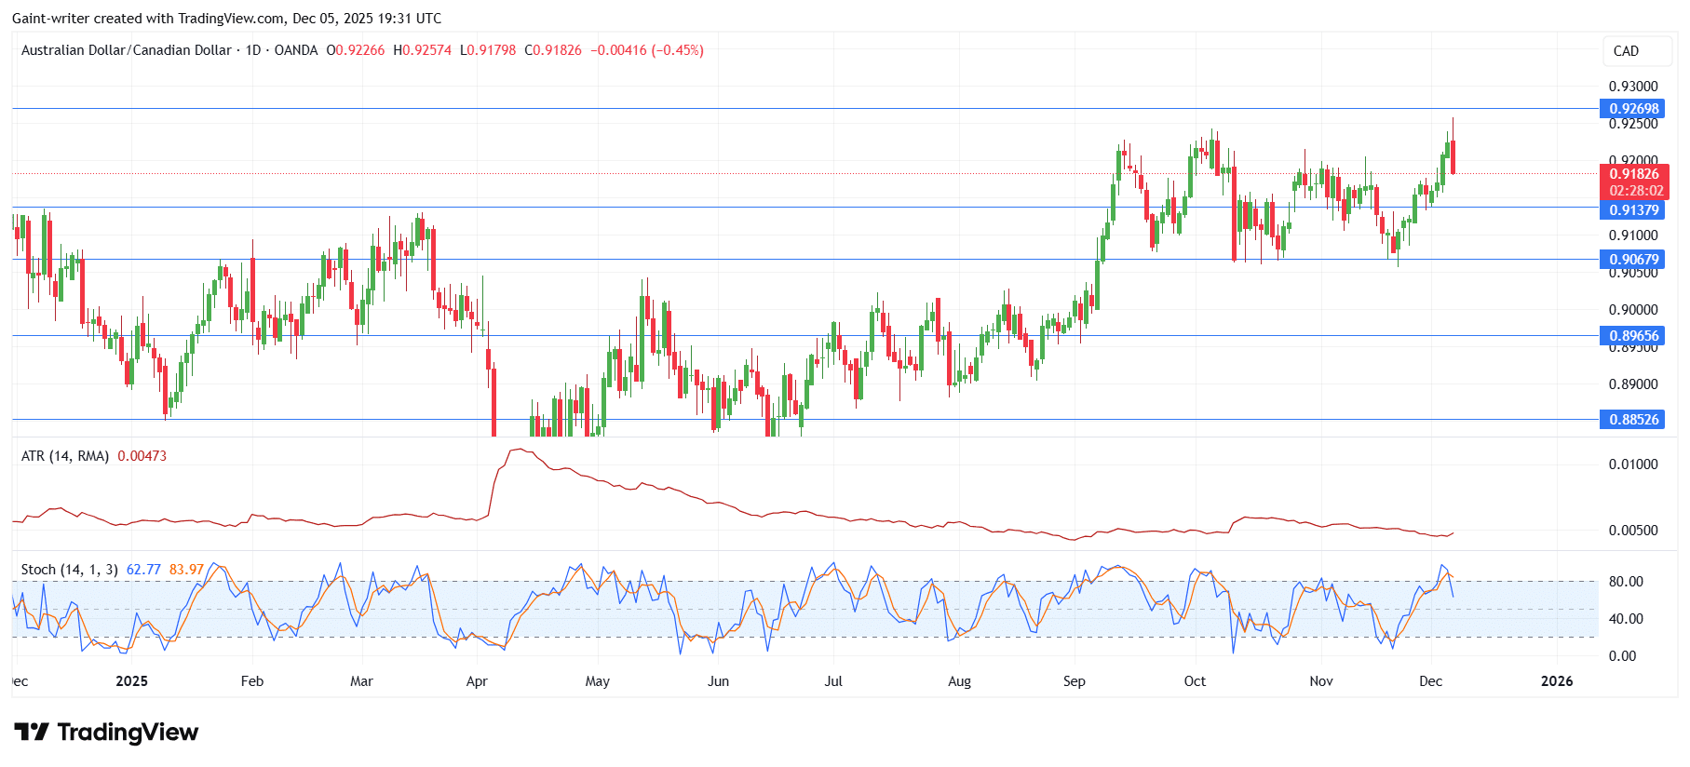This screenshot has width=1690, height=767.
Task: Click the 40.00 stochastic scale tick
Action: [1626, 619]
